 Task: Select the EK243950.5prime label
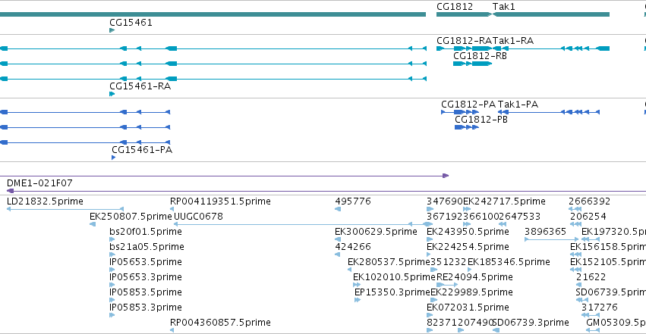tap(468, 232)
